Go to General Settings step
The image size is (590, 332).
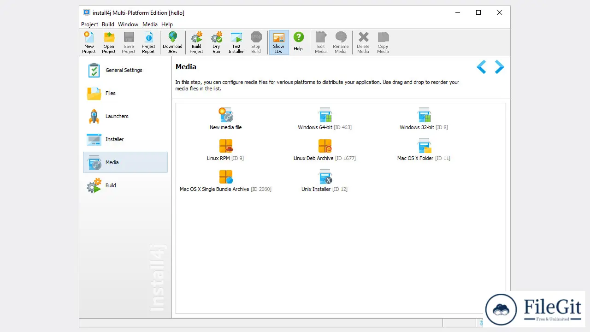click(x=125, y=70)
